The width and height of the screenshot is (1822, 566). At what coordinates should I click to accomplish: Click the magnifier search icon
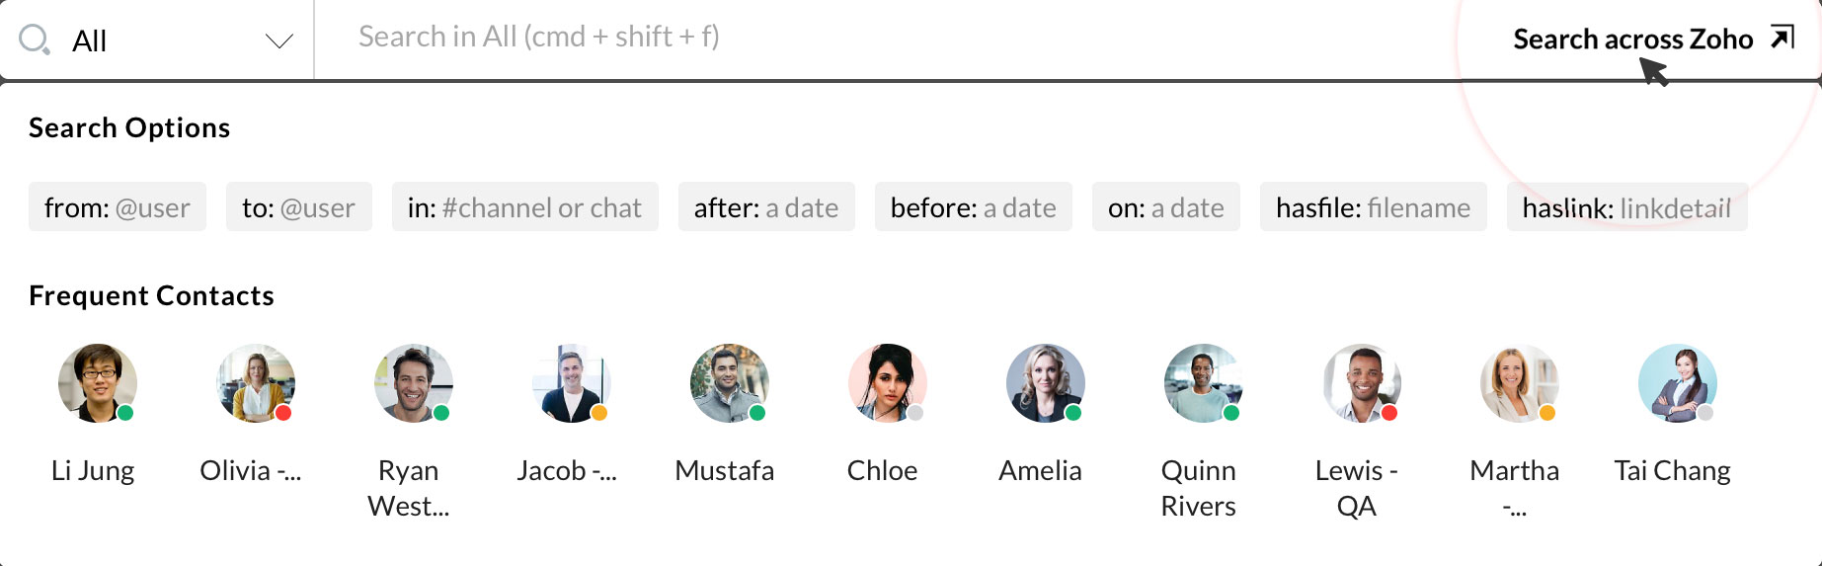[x=35, y=40]
